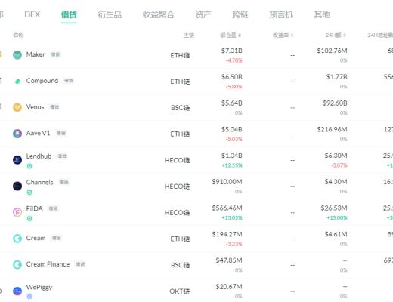
Task: Click the BSC链 chain cell for Venus
Action: click(x=181, y=108)
